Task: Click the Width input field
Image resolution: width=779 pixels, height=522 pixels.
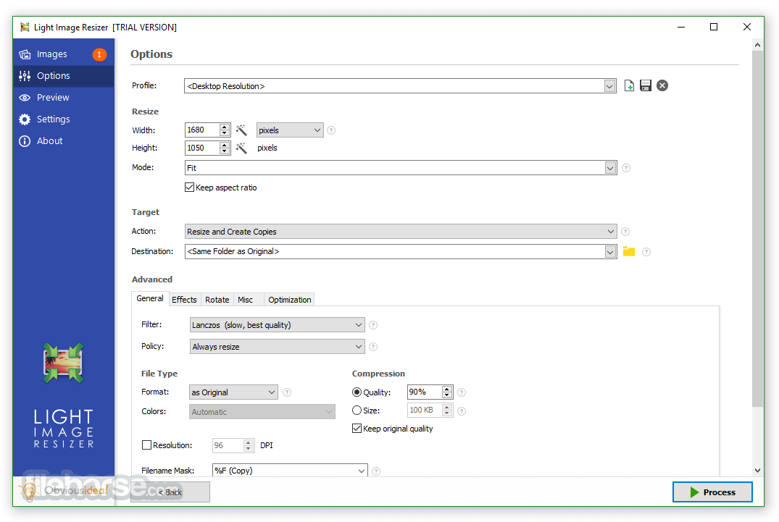Action: tap(201, 130)
